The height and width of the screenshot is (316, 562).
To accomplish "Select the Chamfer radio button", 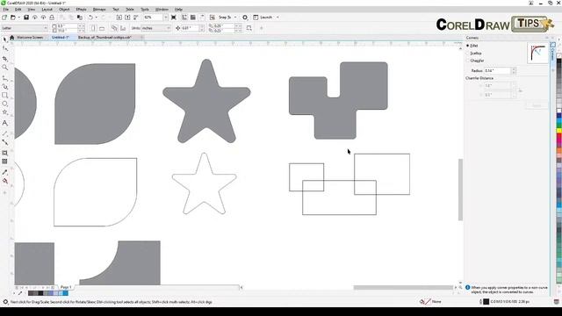I will 468,61.
